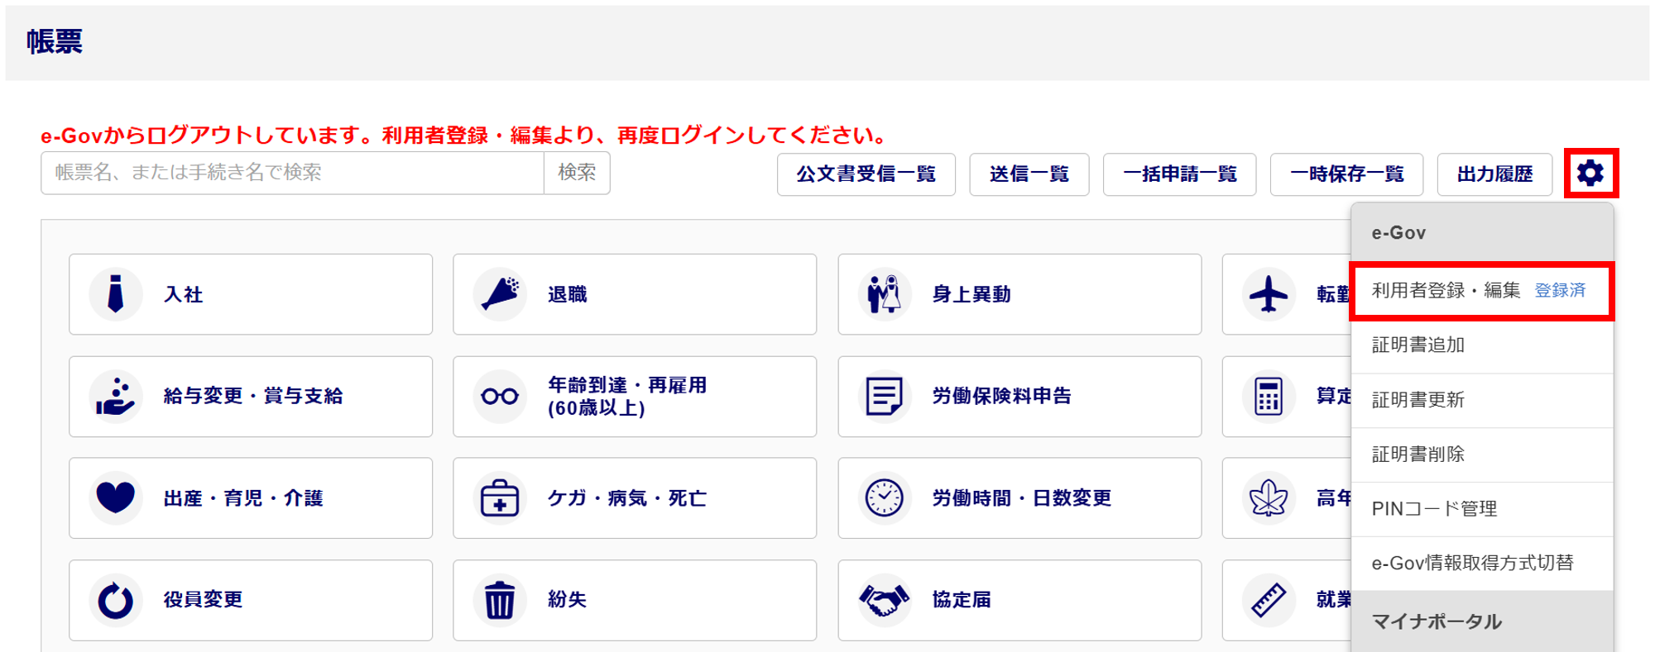Click the trash can icon for 紛失
Screen dimensions: 1655x652
[500, 600]
